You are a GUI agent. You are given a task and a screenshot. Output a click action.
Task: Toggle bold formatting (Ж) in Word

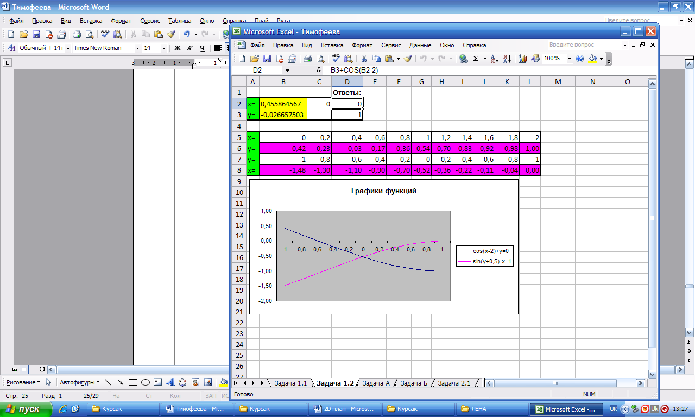point(177,48)
